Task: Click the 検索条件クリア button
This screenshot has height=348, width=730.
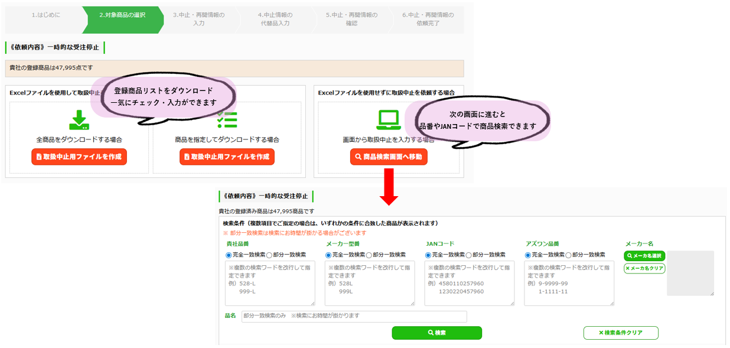Action: (621, 333)
